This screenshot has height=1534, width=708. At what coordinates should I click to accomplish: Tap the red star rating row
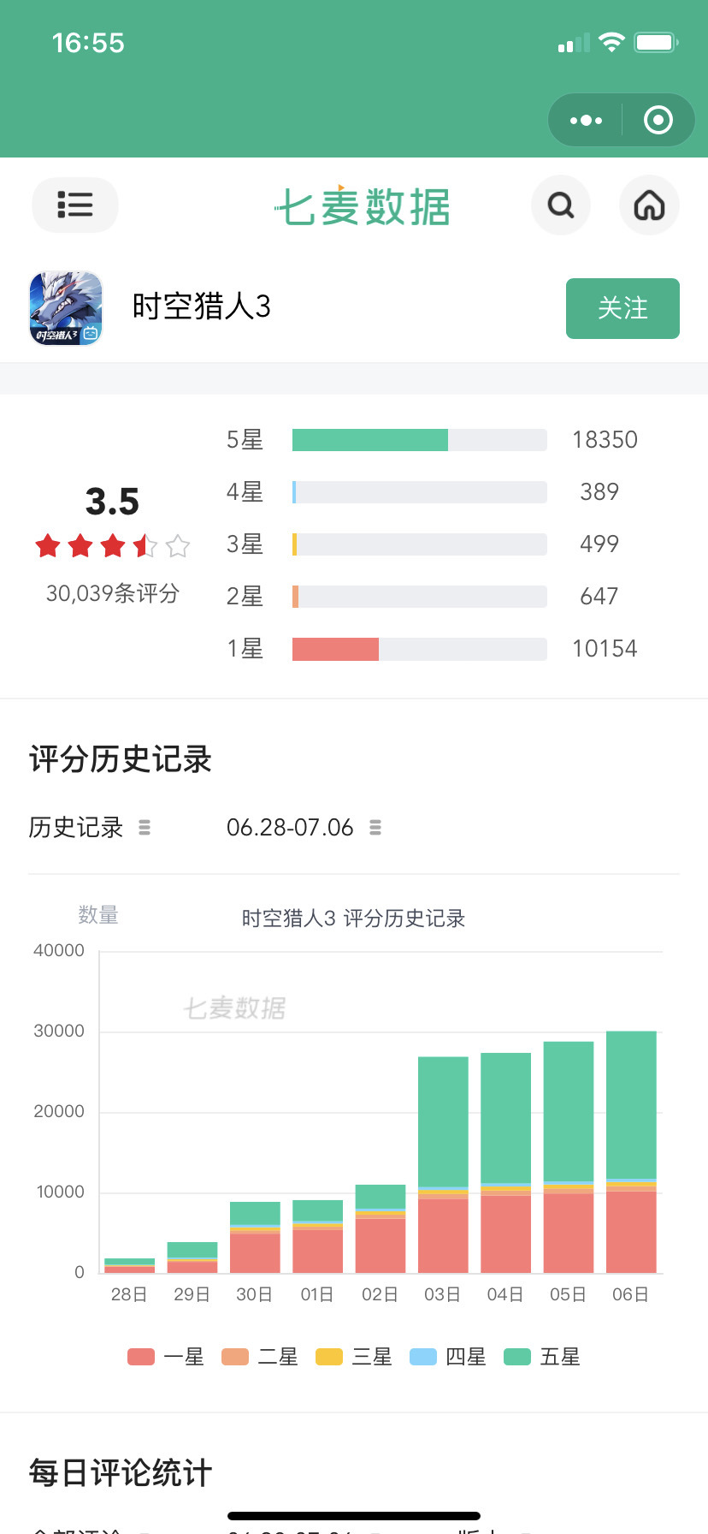pyautogui.click(x=113, y=546)
